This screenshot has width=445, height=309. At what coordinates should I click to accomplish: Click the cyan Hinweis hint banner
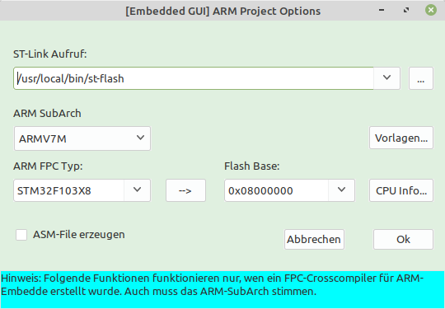[222, 289]
